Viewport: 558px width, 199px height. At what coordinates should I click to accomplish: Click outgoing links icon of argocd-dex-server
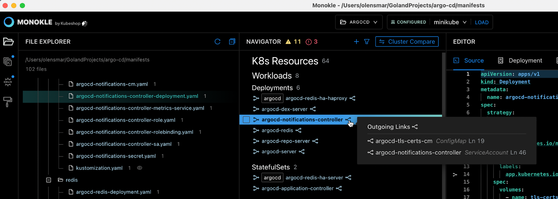point(313,109)
